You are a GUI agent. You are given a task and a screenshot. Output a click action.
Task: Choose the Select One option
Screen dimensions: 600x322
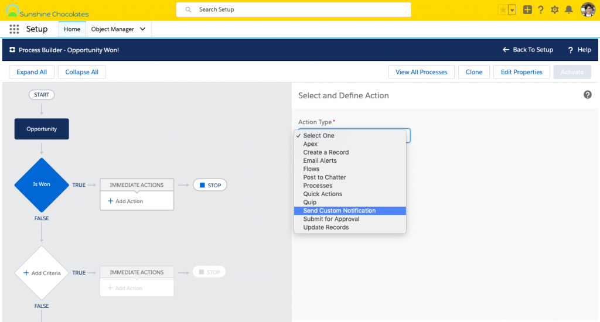(350, 135)
